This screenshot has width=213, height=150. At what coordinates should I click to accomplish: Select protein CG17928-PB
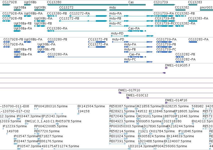coord(13,39)
